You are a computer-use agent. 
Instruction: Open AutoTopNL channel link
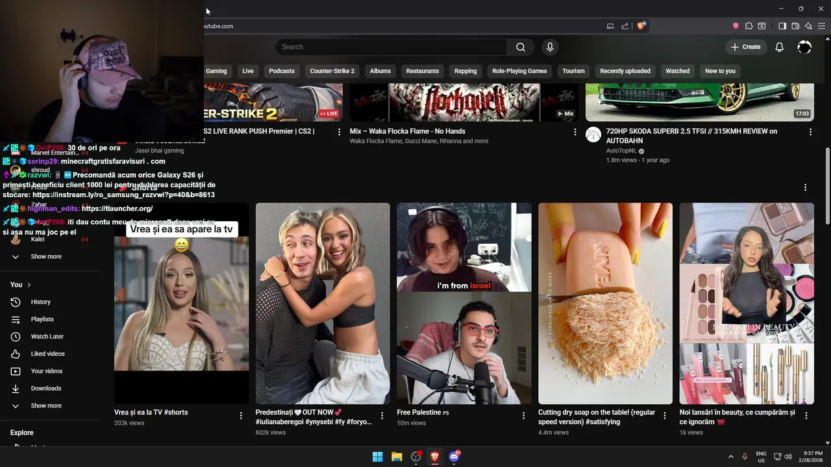[622, 150]
